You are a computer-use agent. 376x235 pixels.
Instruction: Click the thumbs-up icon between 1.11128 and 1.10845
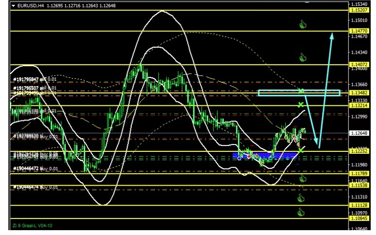(301, 211)
